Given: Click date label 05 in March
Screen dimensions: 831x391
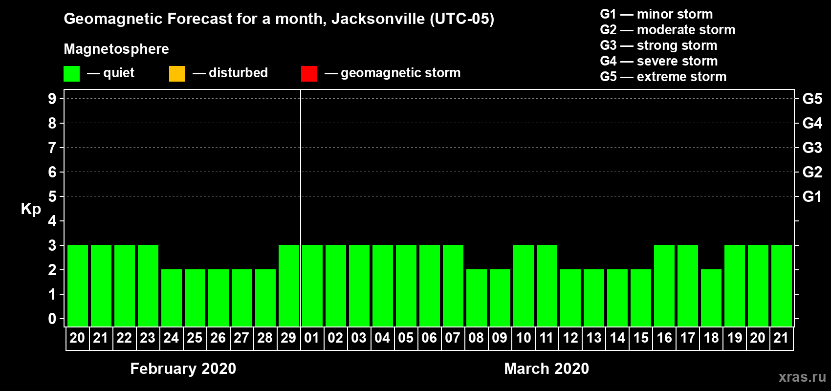Looking at the screenshot, I should pyautogui.click(x=406, y=338).
